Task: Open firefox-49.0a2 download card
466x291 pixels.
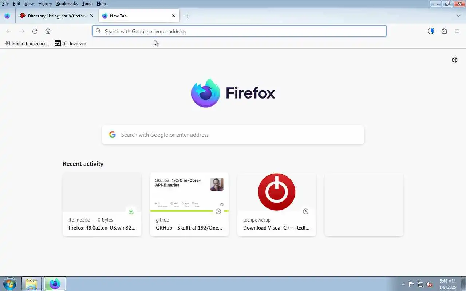Action: pos(102,204)
